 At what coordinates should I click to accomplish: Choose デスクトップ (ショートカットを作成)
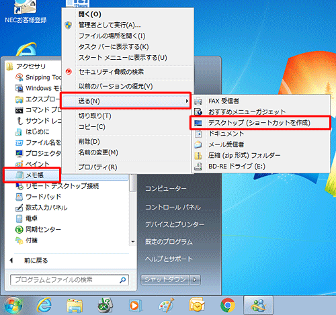(x=260, y=123)
